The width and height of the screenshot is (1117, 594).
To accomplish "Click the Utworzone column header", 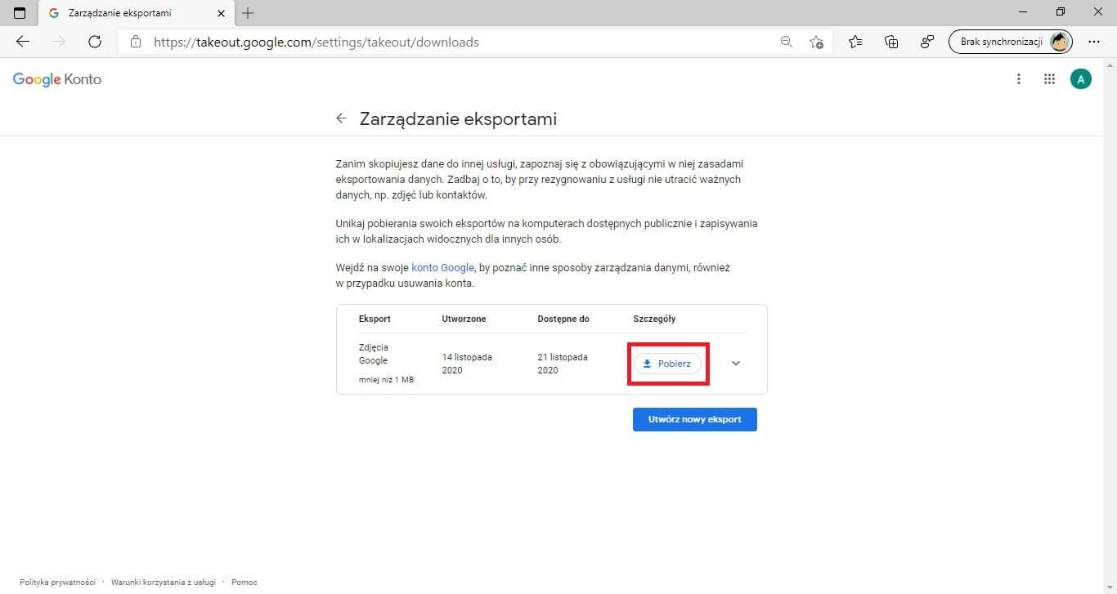I will click(x=464, y=319).
